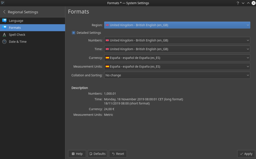The image size is (256, 159).
Task: Click the UK flag in Region field
Action: (x=107, y=25)
